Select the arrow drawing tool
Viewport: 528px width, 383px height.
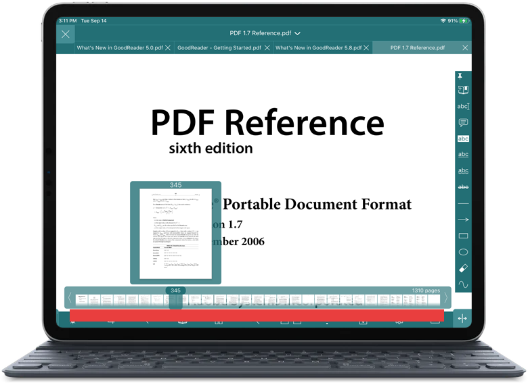pyautogui.click(x=463, y=220)
